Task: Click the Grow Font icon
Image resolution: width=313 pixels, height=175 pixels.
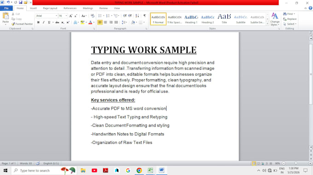Action: pyautogui.click(x=70, y=16)
